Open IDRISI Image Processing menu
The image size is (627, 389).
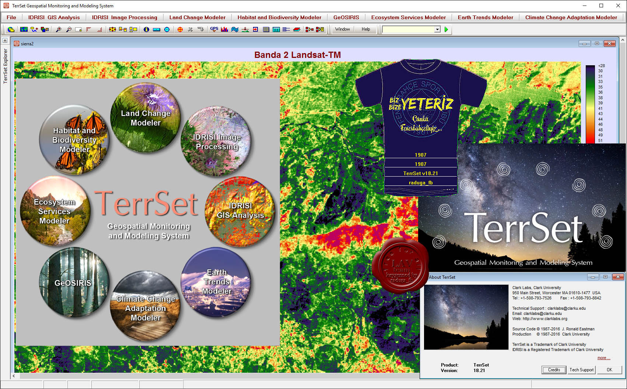point(125,17)
